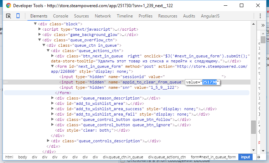This screenshot has height=163, width=269.
Task: Open the Resources tab
Action: click(x=167, y=16)
